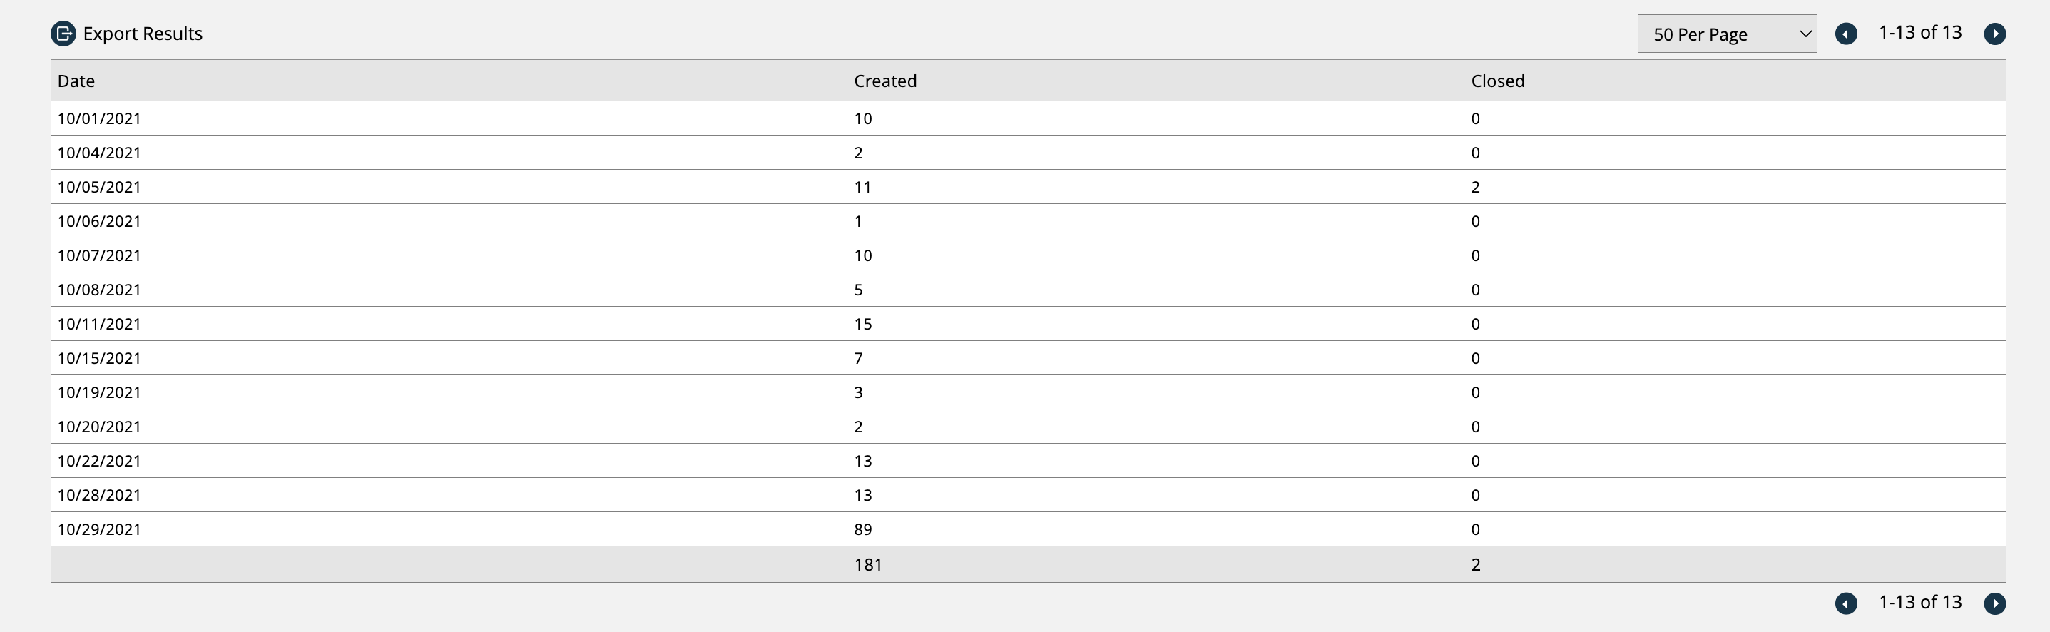Sort the table by the Date column
This screenshot has width=2050, height=632.
76,81
